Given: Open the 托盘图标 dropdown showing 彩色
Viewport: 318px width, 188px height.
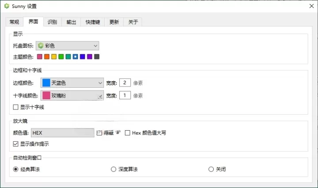Looking at the screenshot, I should click(68, 46).
